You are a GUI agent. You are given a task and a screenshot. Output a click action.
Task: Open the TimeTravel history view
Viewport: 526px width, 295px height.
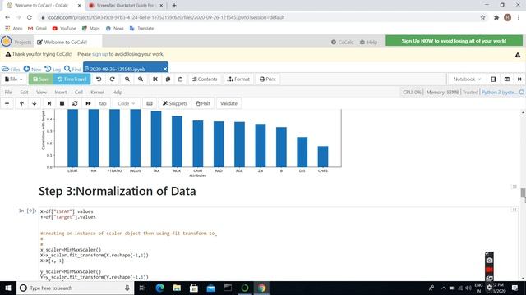click(x=72, y=79)
